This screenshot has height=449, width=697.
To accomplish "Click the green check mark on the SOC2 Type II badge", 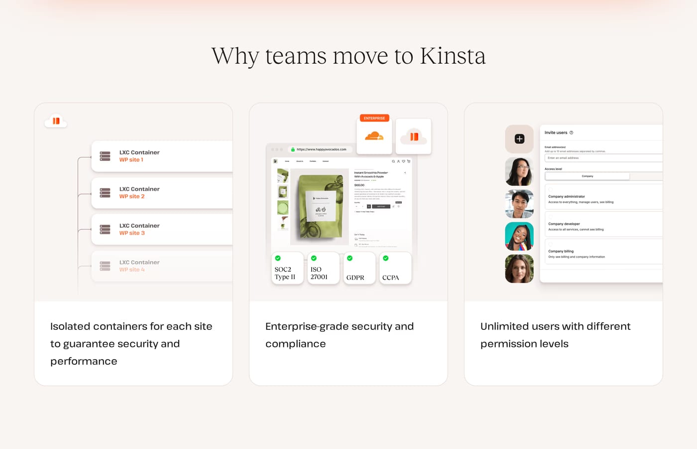I will [x=278, y=258].
